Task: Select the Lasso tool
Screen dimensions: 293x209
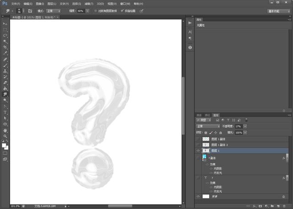Action: pyautogui.click(x=5, y=36)
